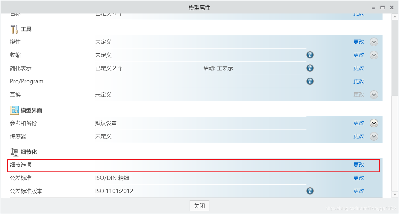399x214 pixels.
Task: Click the 关闭 button
Action: click(199, 206)
